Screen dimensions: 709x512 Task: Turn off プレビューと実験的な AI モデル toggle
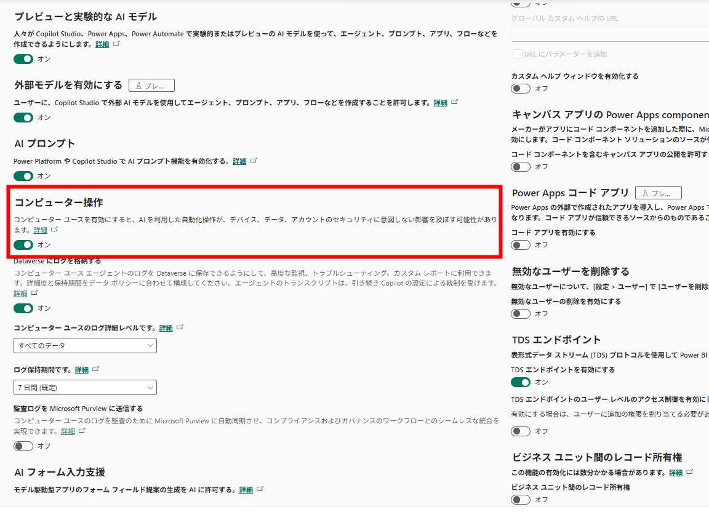23,59
